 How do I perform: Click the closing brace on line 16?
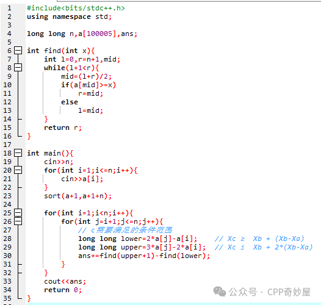pos(29,136)
